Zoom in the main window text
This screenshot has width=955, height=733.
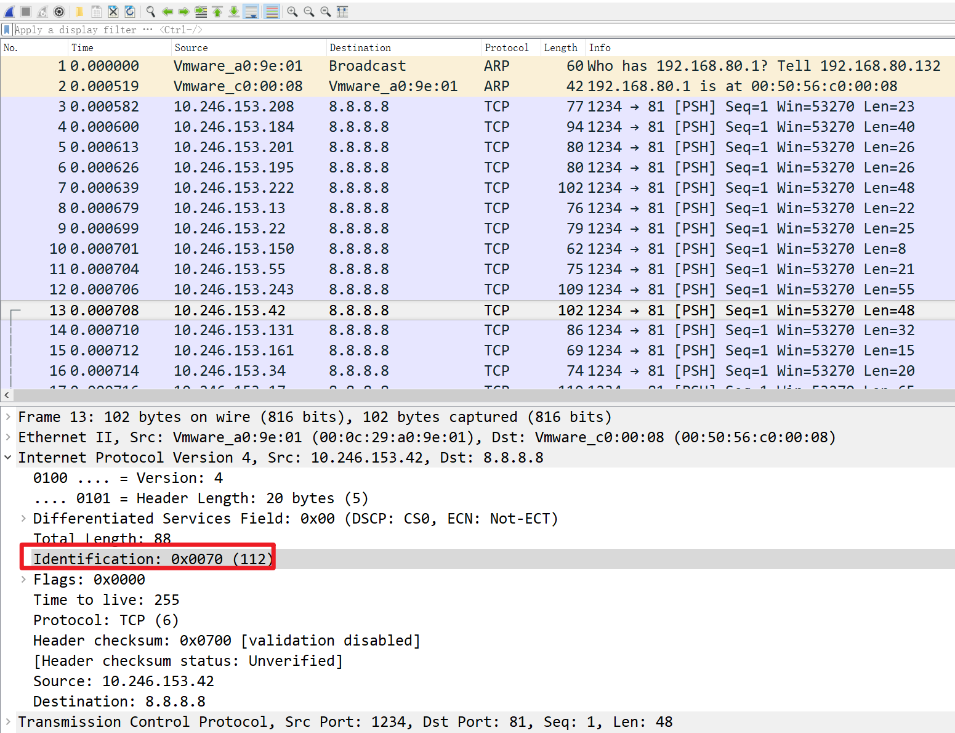292,11
